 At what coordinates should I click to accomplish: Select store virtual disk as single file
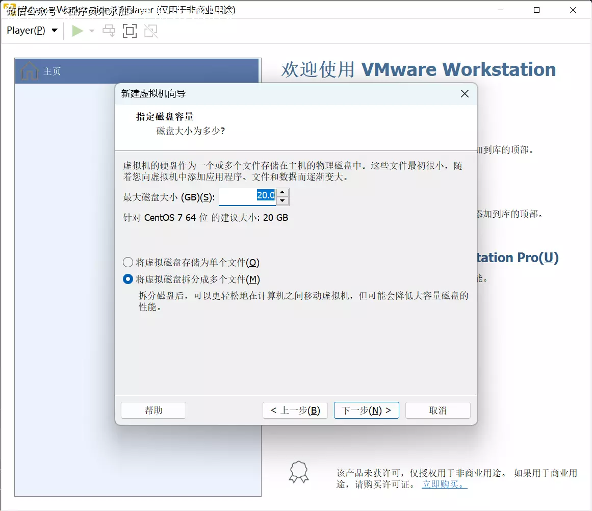tap(128, 263)
